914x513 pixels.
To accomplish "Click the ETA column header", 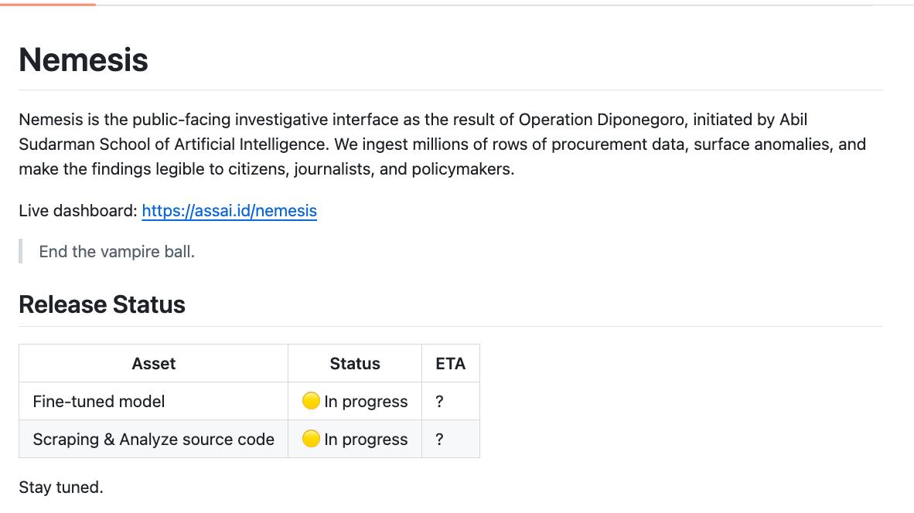I will click(450, 364).
